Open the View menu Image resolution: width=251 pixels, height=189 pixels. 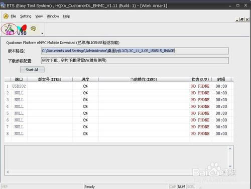pos(39,16)
